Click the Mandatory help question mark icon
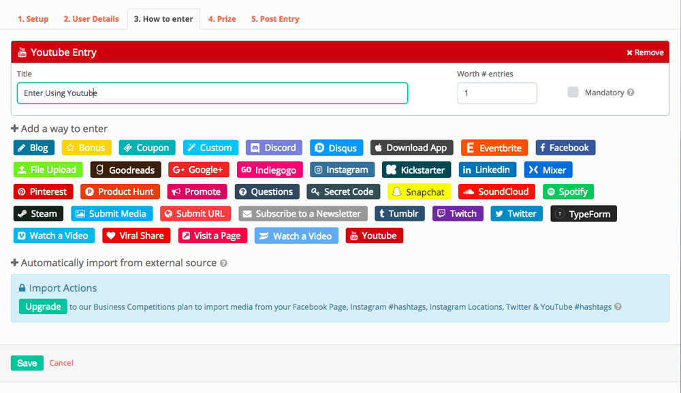 click(x=631, y=93)
